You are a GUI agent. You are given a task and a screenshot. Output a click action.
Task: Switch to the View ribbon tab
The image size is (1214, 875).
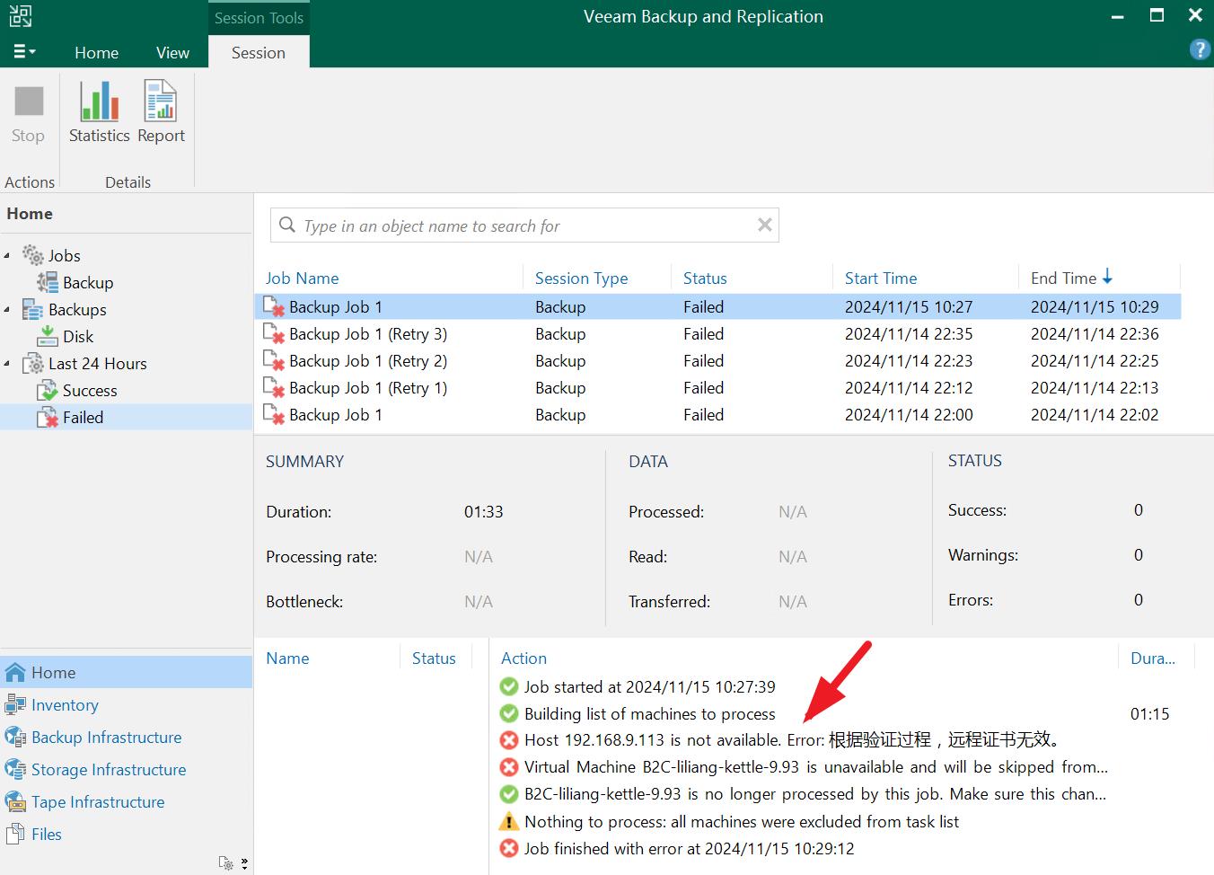(172, 52)
